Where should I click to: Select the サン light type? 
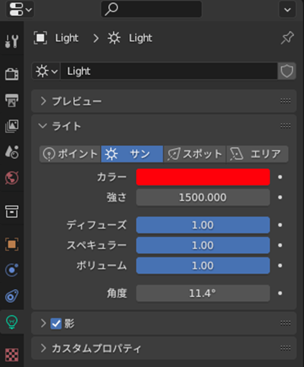click(132, 154)
